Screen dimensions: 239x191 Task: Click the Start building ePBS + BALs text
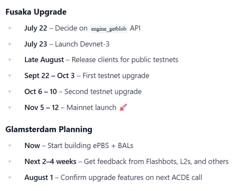[x=90, y=145]
